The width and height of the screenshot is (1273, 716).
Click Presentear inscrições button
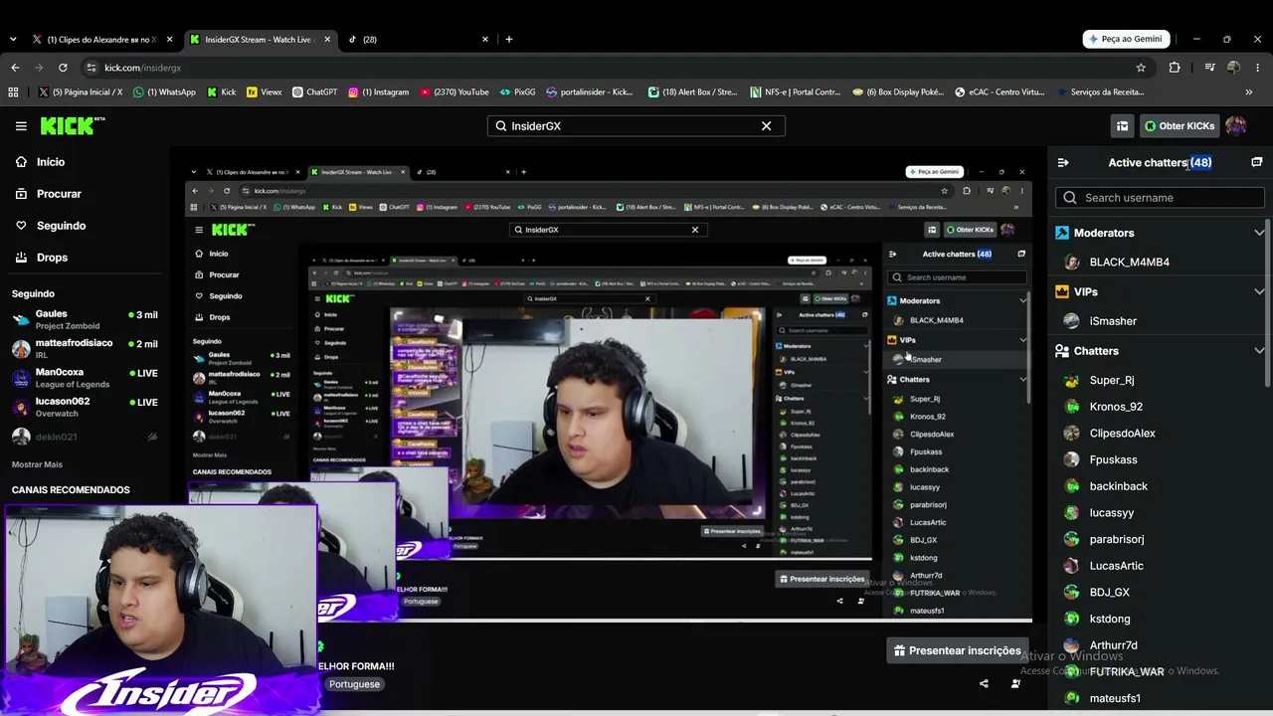click(957, 650)
